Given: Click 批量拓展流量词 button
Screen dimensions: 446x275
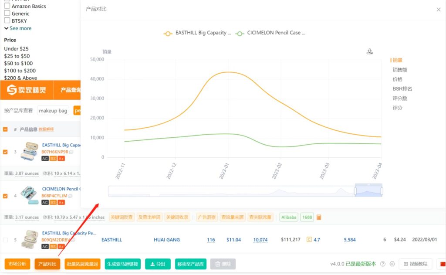Looking at the screenshot, I should click(x=82, y=264).
